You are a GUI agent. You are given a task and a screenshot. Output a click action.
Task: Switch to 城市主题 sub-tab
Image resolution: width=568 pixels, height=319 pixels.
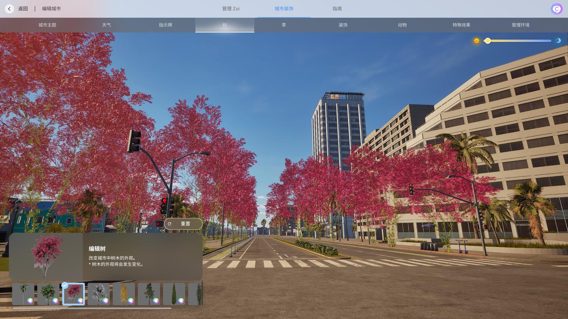point(47,25)
